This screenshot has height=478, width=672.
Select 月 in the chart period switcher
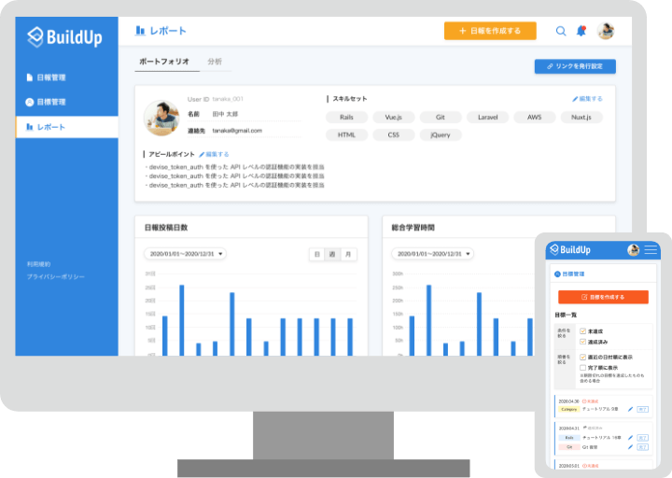point(348,254)
